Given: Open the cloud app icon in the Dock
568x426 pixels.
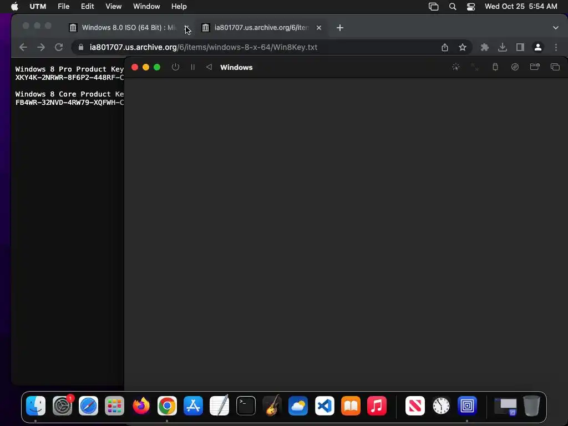Looking at the screenshot, I should coord(298,405).
